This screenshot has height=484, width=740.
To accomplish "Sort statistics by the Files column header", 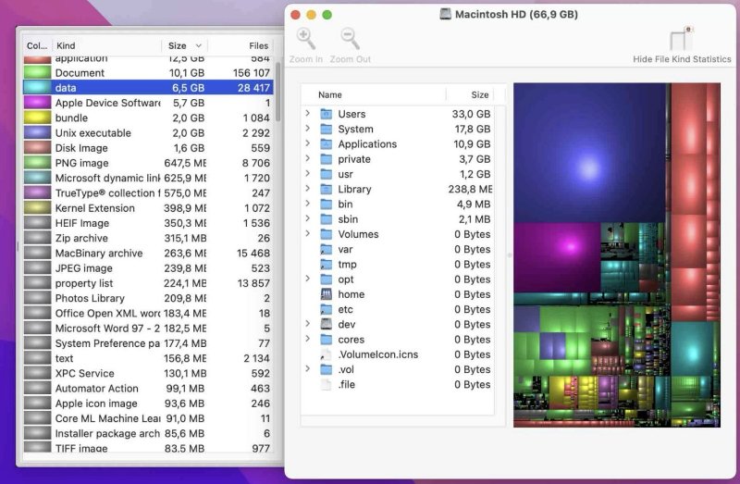I will [x=240, y=45].
